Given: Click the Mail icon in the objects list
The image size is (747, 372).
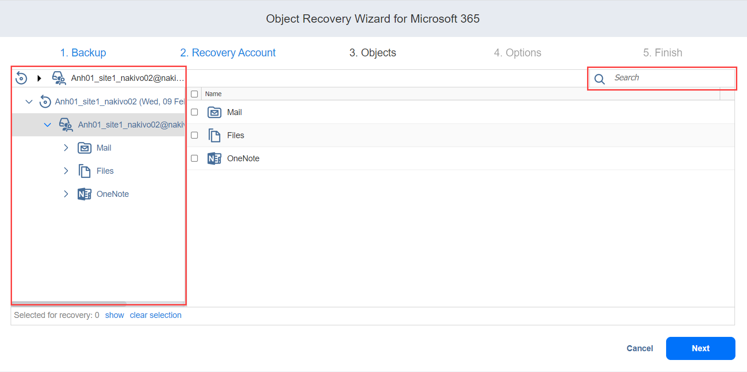Looking at the screenshot, I should (x=214, y=112).
